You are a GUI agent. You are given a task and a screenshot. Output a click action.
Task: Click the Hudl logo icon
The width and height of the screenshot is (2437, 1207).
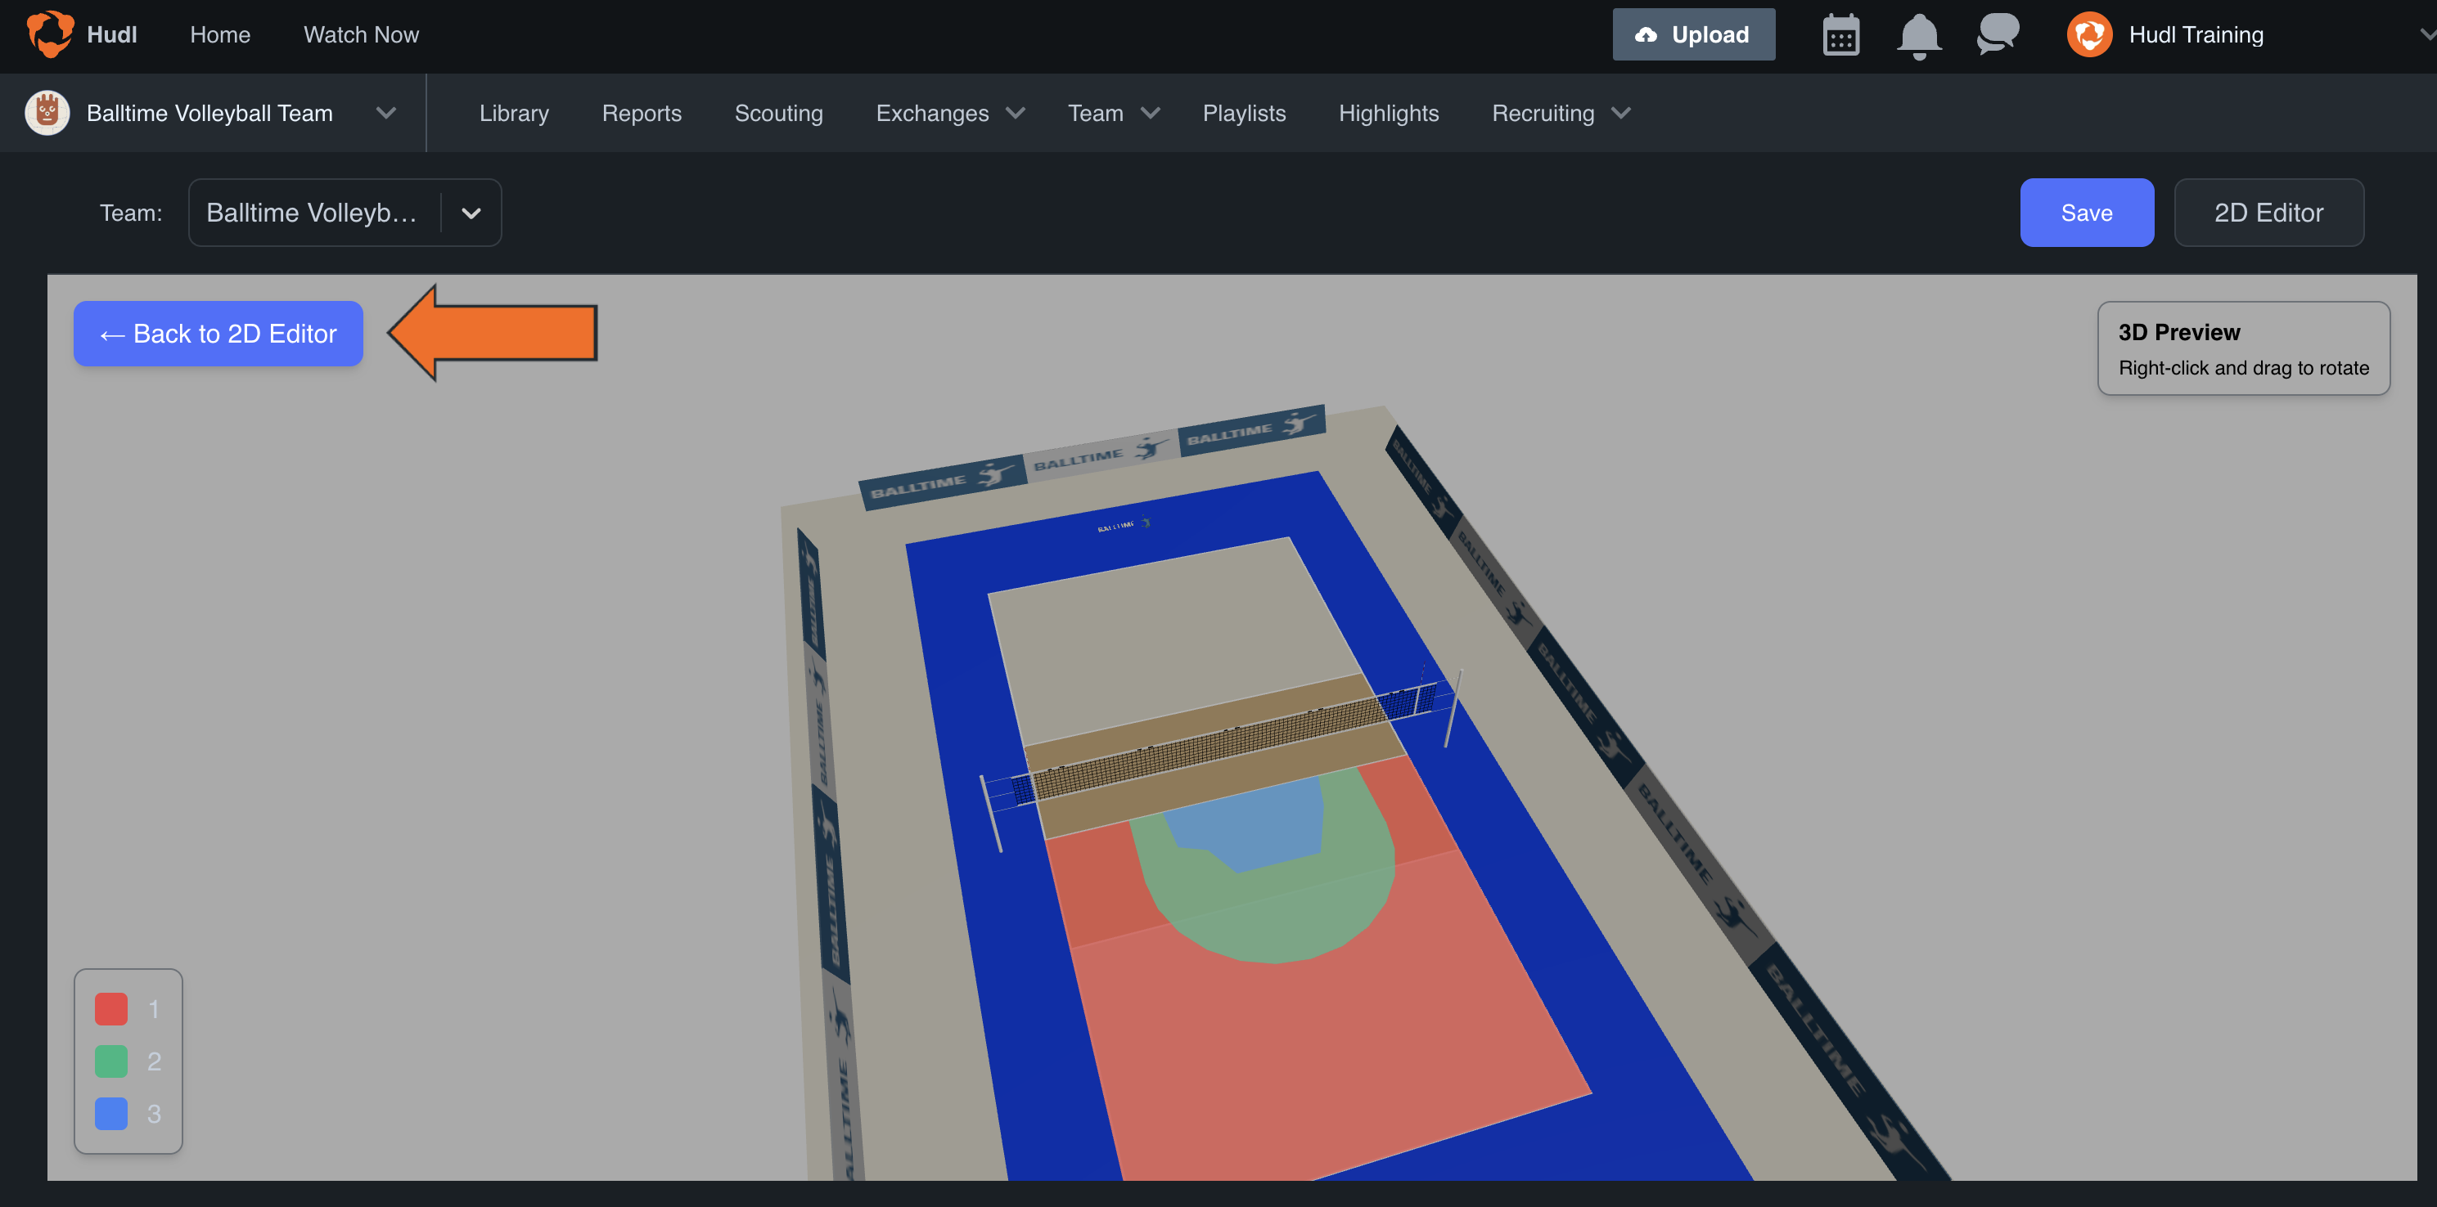click(50, 34)
